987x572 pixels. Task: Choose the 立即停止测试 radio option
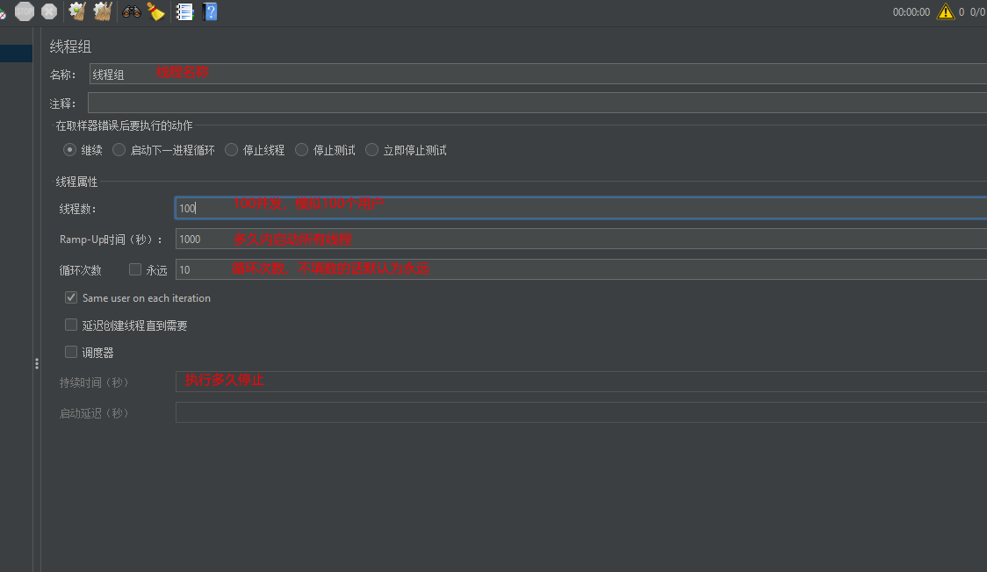372,150
